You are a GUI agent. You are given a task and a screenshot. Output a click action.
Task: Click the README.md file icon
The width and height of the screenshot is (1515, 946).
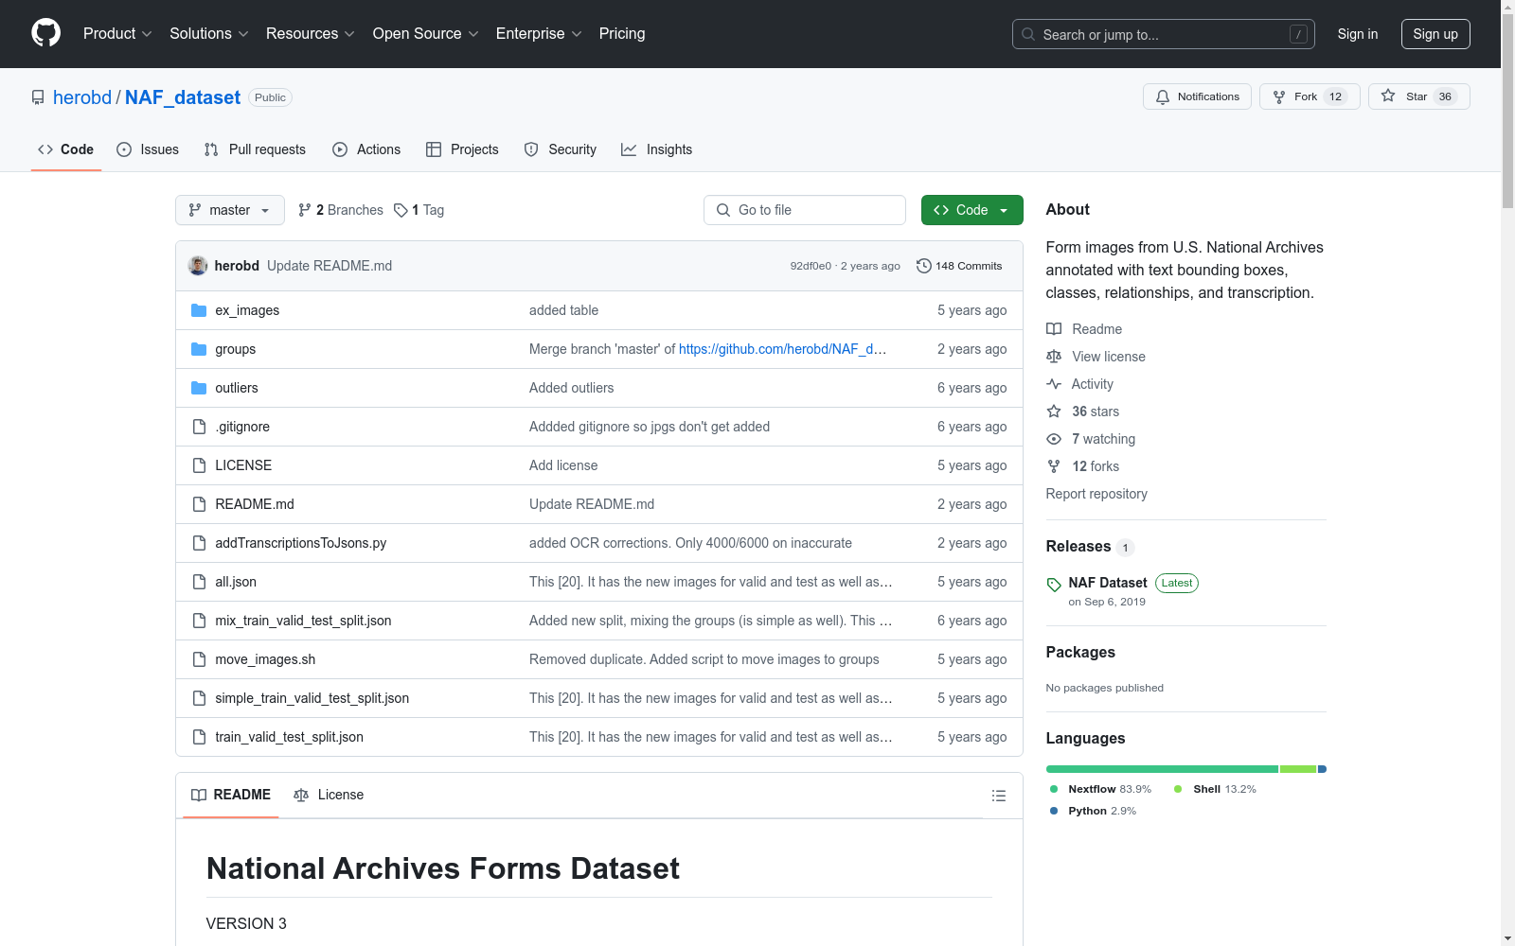[199, 504]
